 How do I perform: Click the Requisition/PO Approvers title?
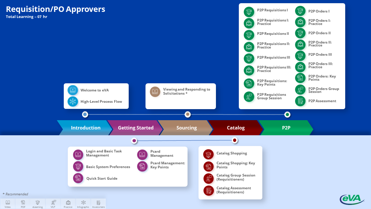click(x=55, y=9)
